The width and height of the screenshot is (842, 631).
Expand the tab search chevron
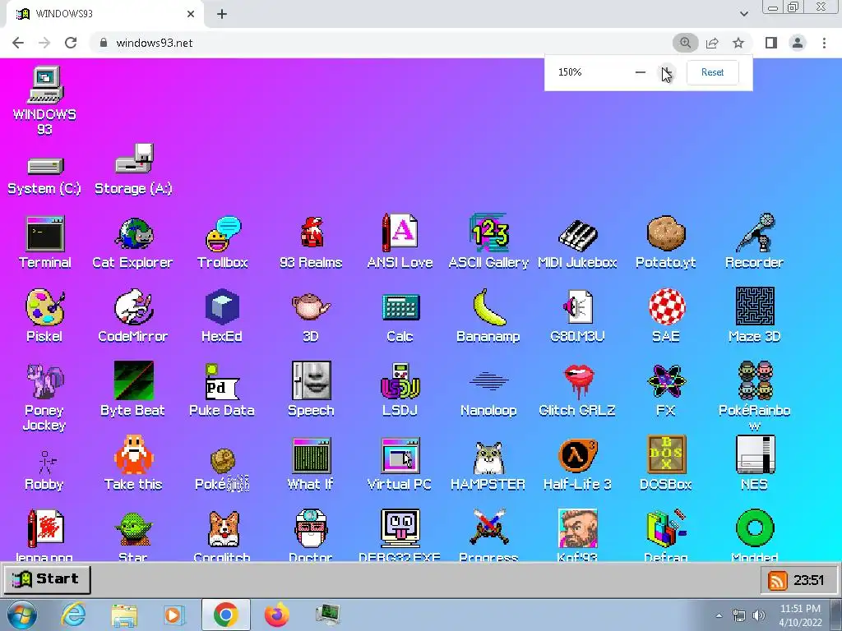[743, 14]
